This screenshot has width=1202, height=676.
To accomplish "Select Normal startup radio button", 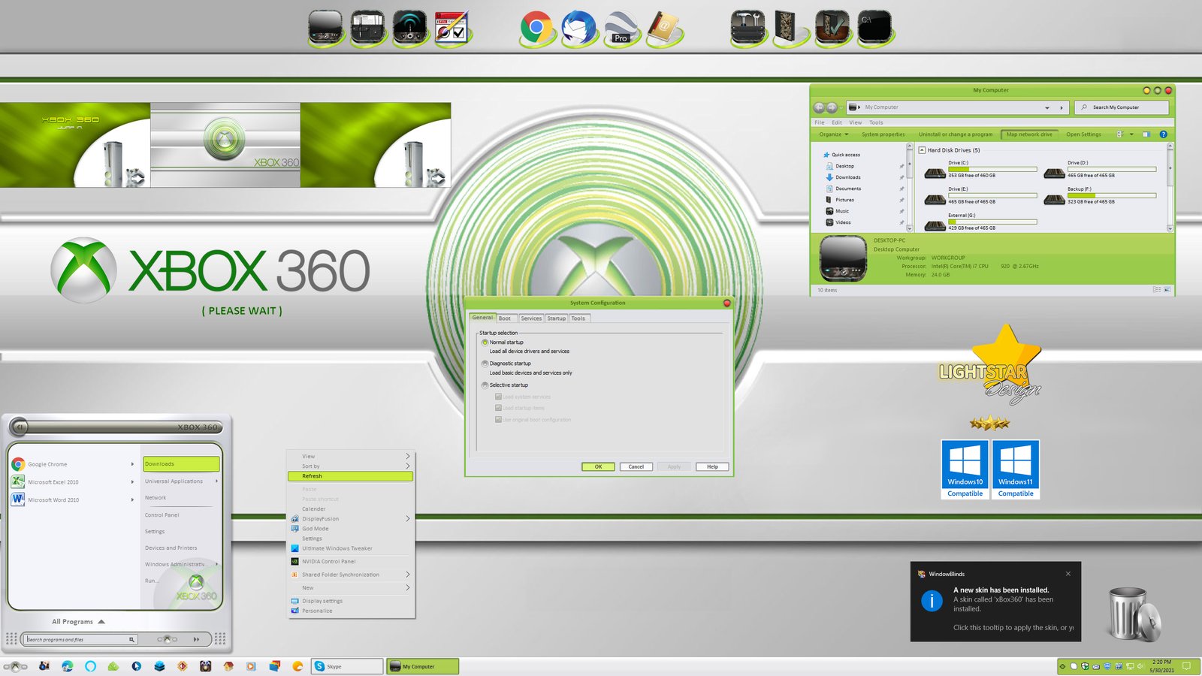I will pos(485,343).
